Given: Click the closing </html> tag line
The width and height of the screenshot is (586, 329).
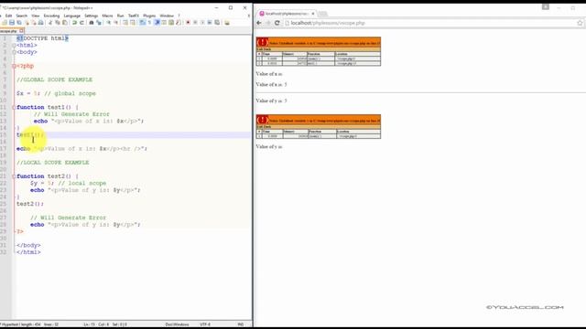Looking at the screenshot, I should click(x=28, y=252).
